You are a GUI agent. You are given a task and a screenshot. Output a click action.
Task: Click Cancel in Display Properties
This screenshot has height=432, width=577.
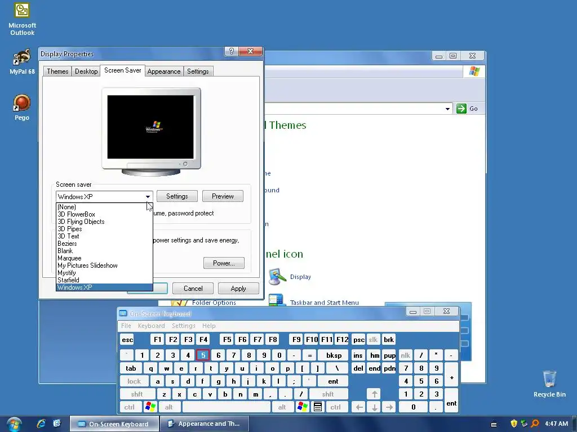193,289
